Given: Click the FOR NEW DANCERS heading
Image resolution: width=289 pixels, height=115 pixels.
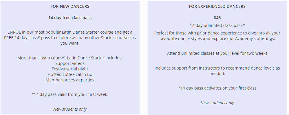Looking at the screenshot, I should (70, 6).
